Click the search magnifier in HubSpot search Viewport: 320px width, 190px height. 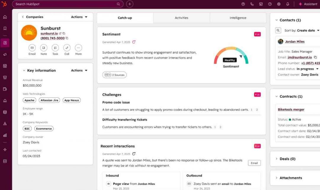[x=118, y=4]
